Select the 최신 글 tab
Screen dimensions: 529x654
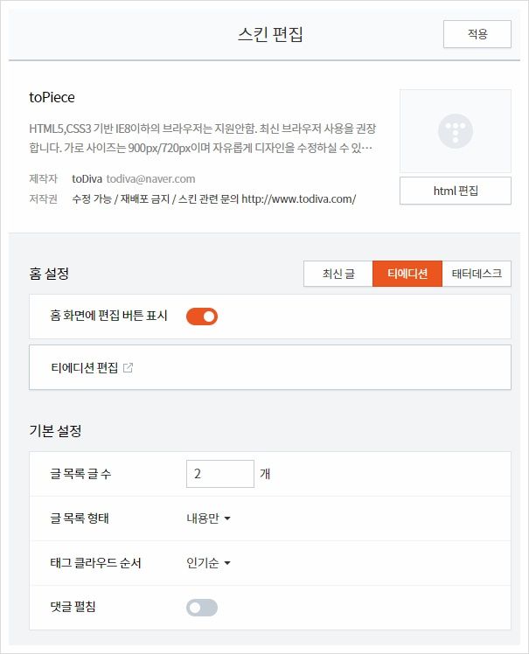338,274
